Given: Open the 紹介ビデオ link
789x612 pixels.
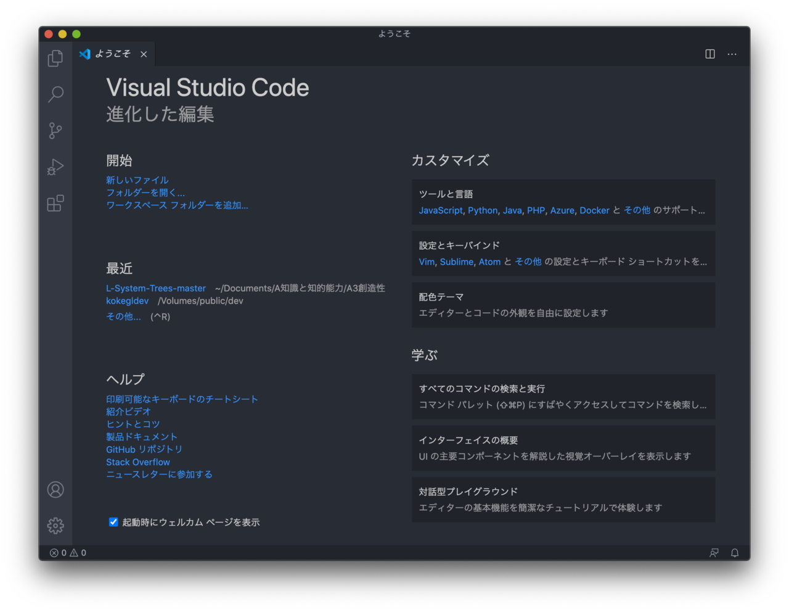Looking at the screenshot, I should [x=128, y=411].
